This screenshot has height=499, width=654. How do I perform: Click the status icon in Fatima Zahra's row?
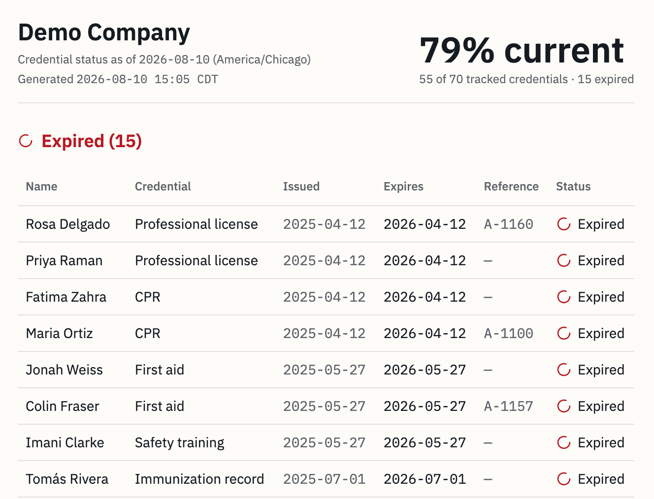[564, 297]
